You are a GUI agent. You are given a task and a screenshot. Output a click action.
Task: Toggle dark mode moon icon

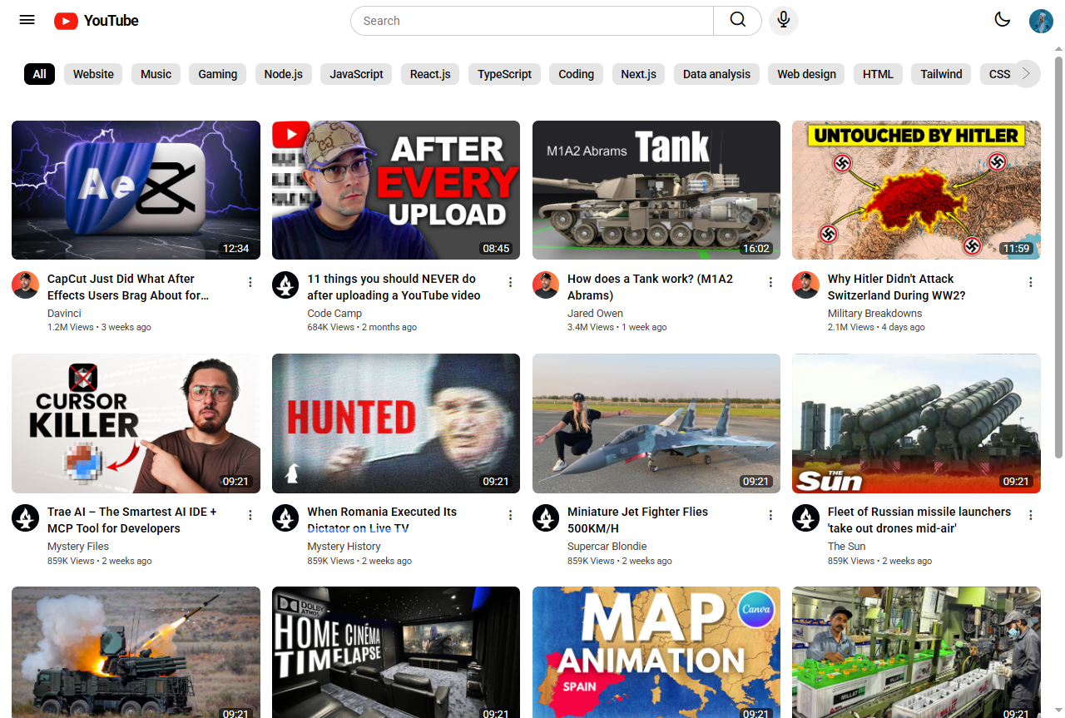(x=1002, y=21)
